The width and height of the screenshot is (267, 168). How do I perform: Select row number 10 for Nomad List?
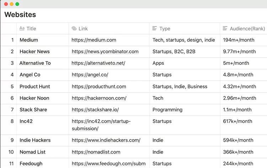point(11,152)
